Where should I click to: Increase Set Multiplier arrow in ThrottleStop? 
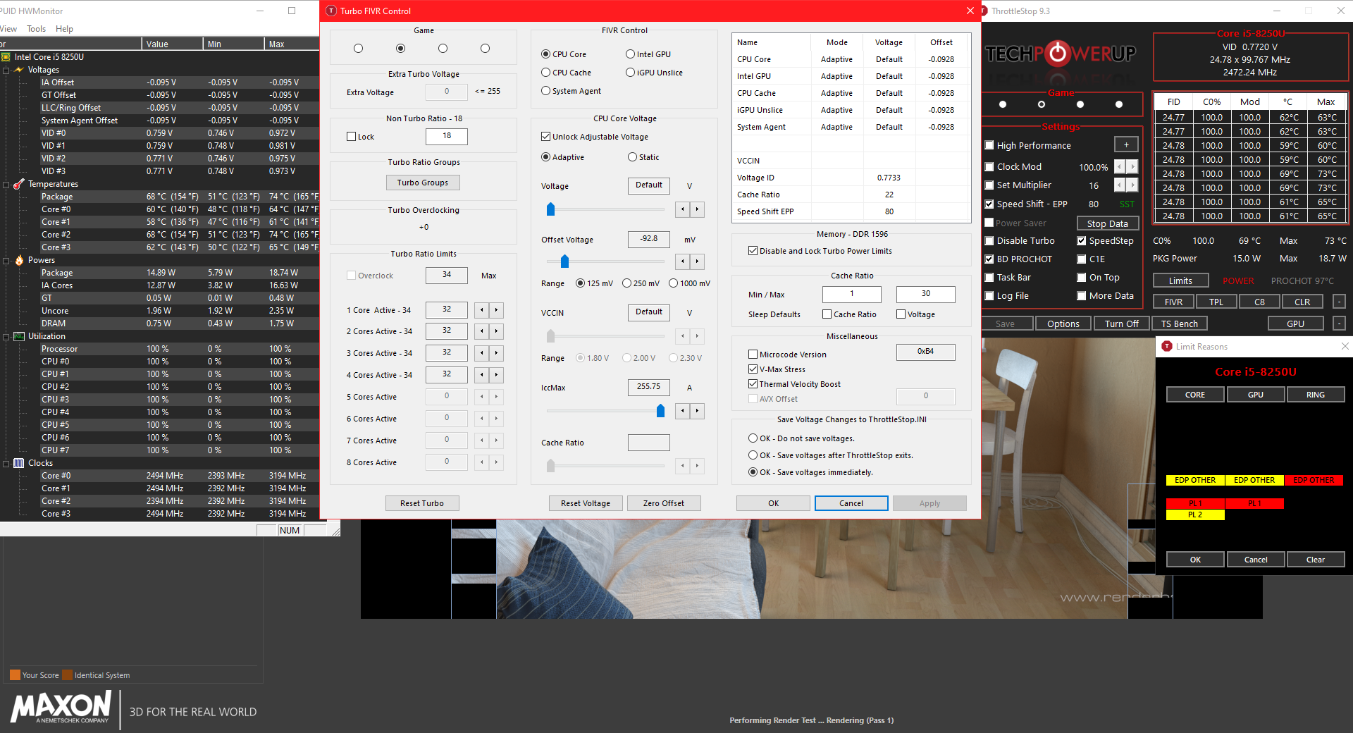[x=1132, y=185]
